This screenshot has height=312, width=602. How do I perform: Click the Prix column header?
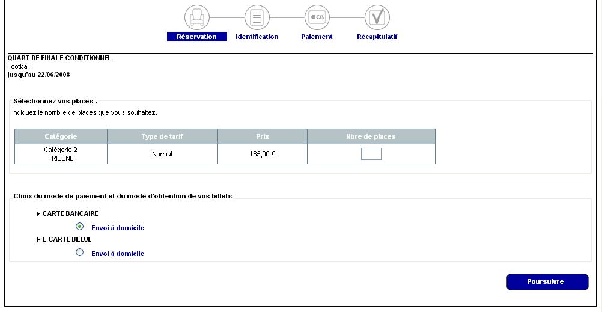pos(263,137)
